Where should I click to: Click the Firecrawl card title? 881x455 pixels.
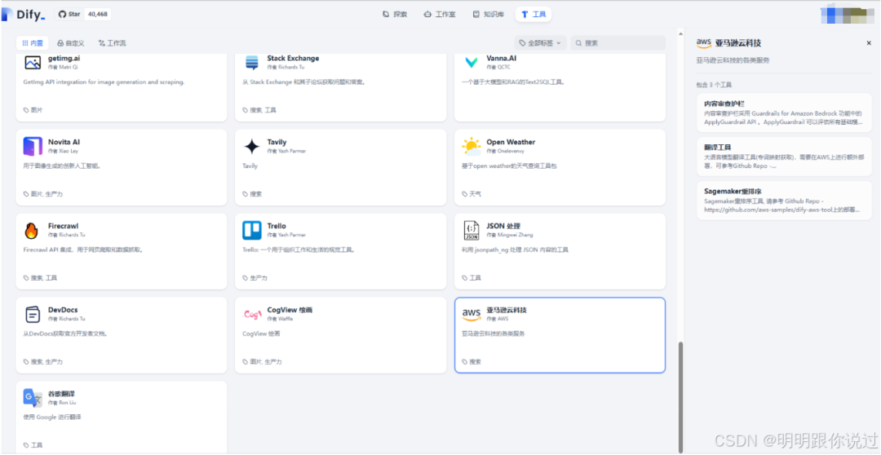click(62, 226)
